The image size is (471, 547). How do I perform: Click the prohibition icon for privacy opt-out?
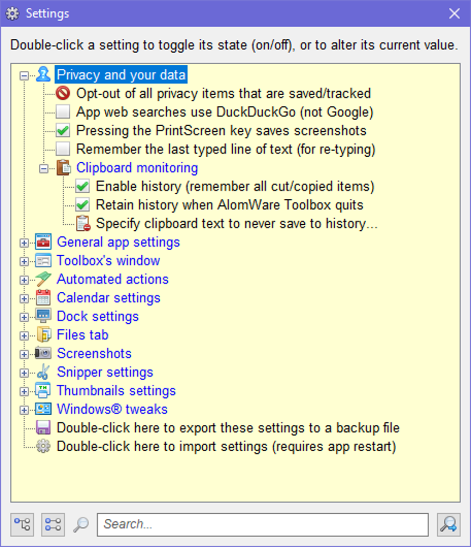(63, 93)
